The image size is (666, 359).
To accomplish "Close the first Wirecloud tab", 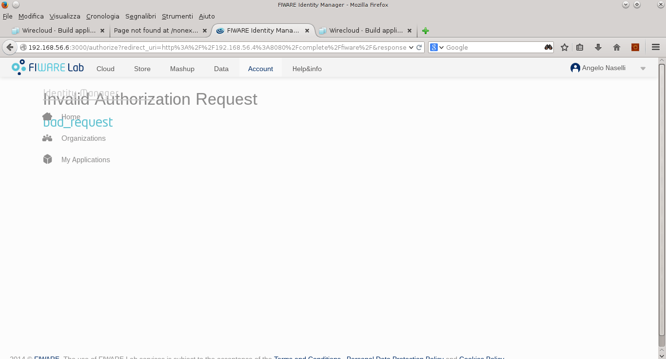I will click(102, 30).
